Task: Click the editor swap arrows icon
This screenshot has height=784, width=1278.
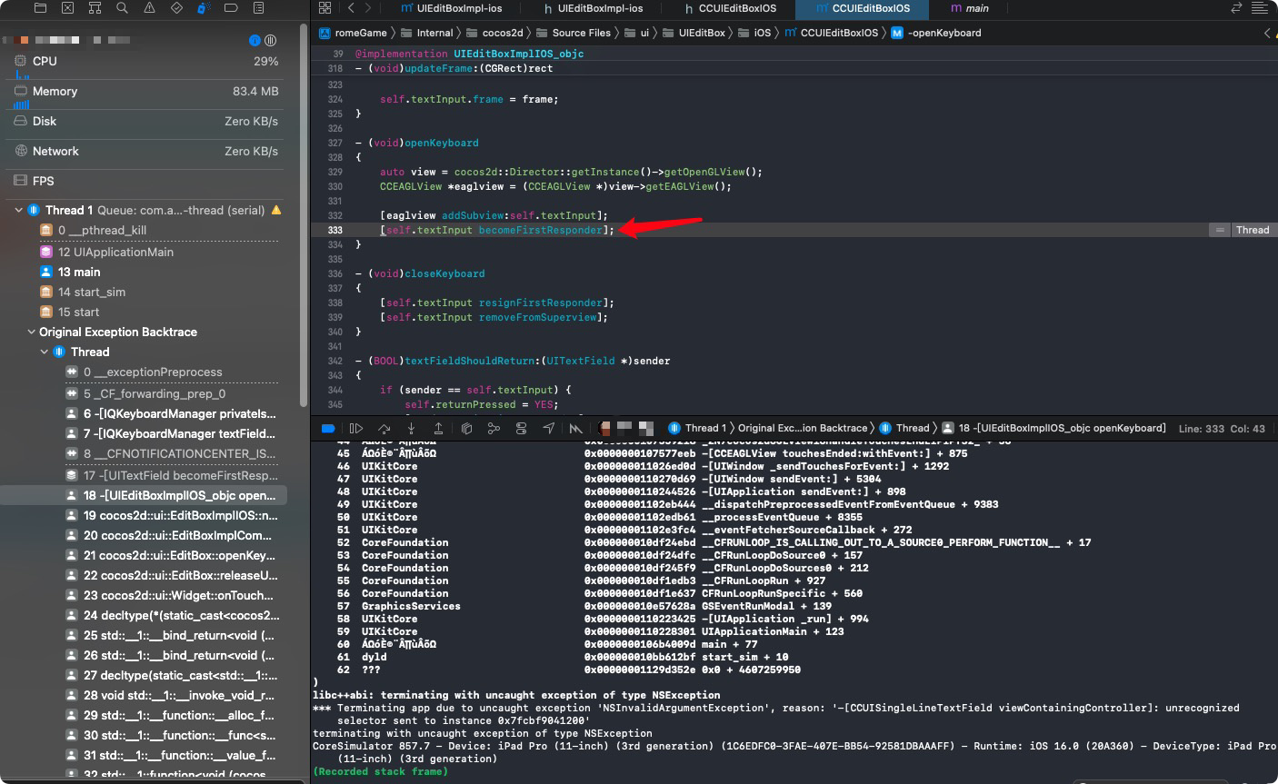Action: pos(1236,8)
